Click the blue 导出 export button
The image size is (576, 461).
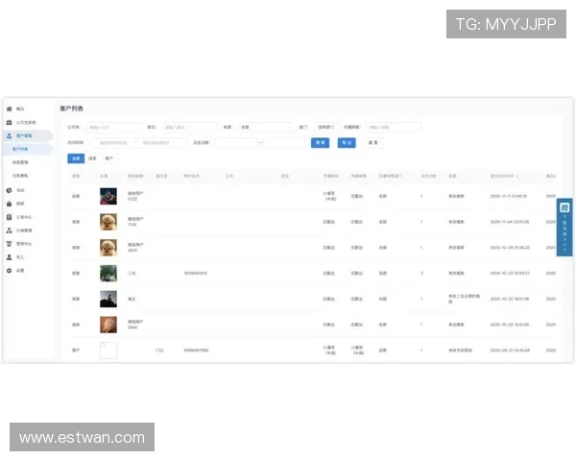[x=346, y=142]
